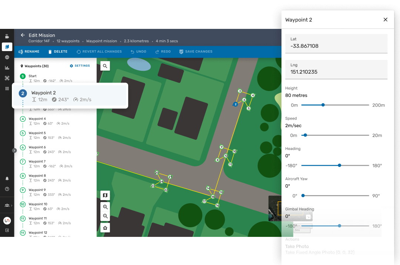This screenshot has width=400, height=265.
Task: Zoom out on the map
Action: tap(105, 216)
